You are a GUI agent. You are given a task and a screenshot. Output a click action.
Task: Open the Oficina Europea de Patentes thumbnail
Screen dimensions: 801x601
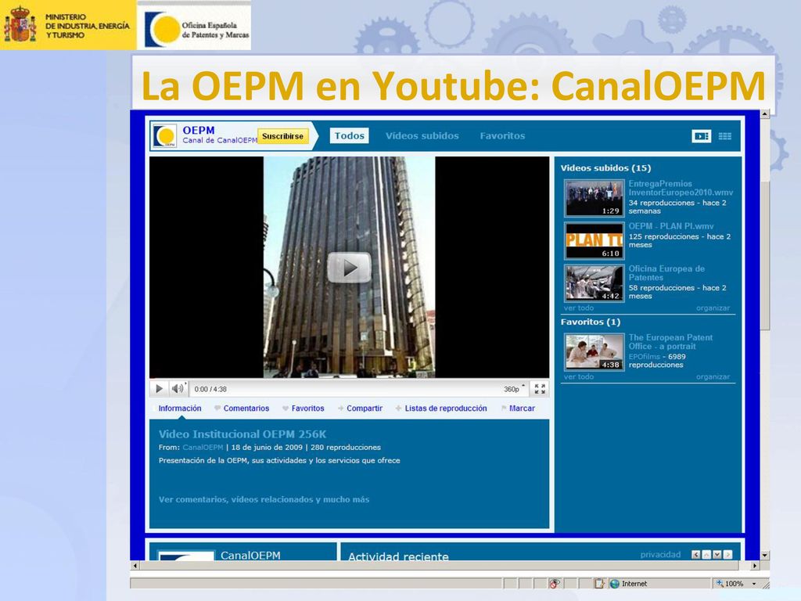click(x=594, y=283)
